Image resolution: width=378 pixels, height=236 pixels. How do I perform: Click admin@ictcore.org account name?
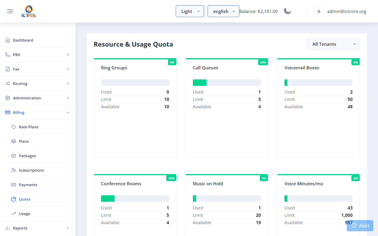(347, 12)
